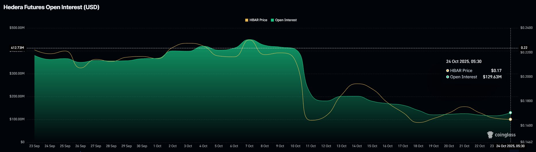This screenshot has width=536, height=152.
Task: Click the 11 Oct x-axis label
Action: [x=311, y=146]
